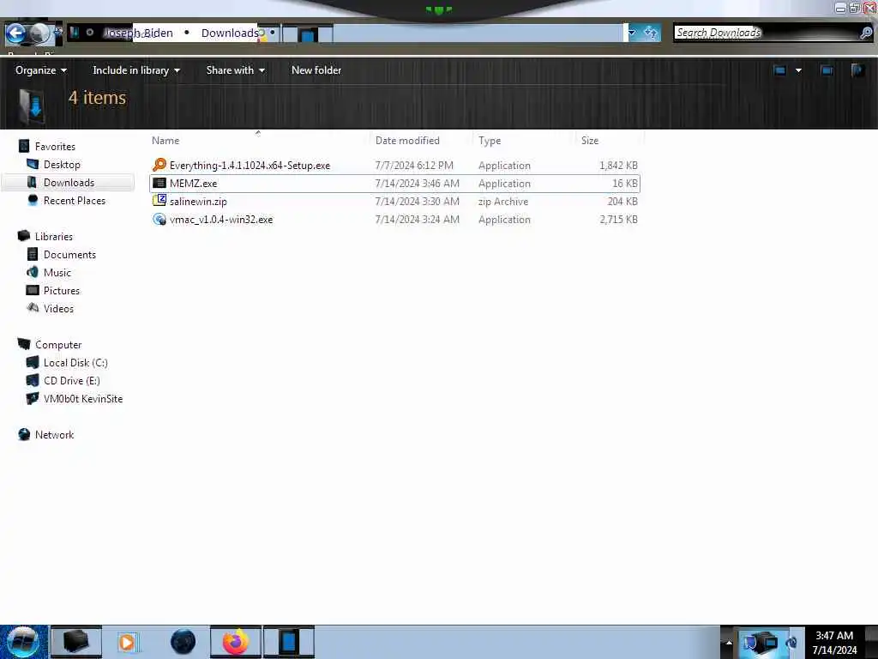Open the black folder taskbar icon

pos(76,642)
